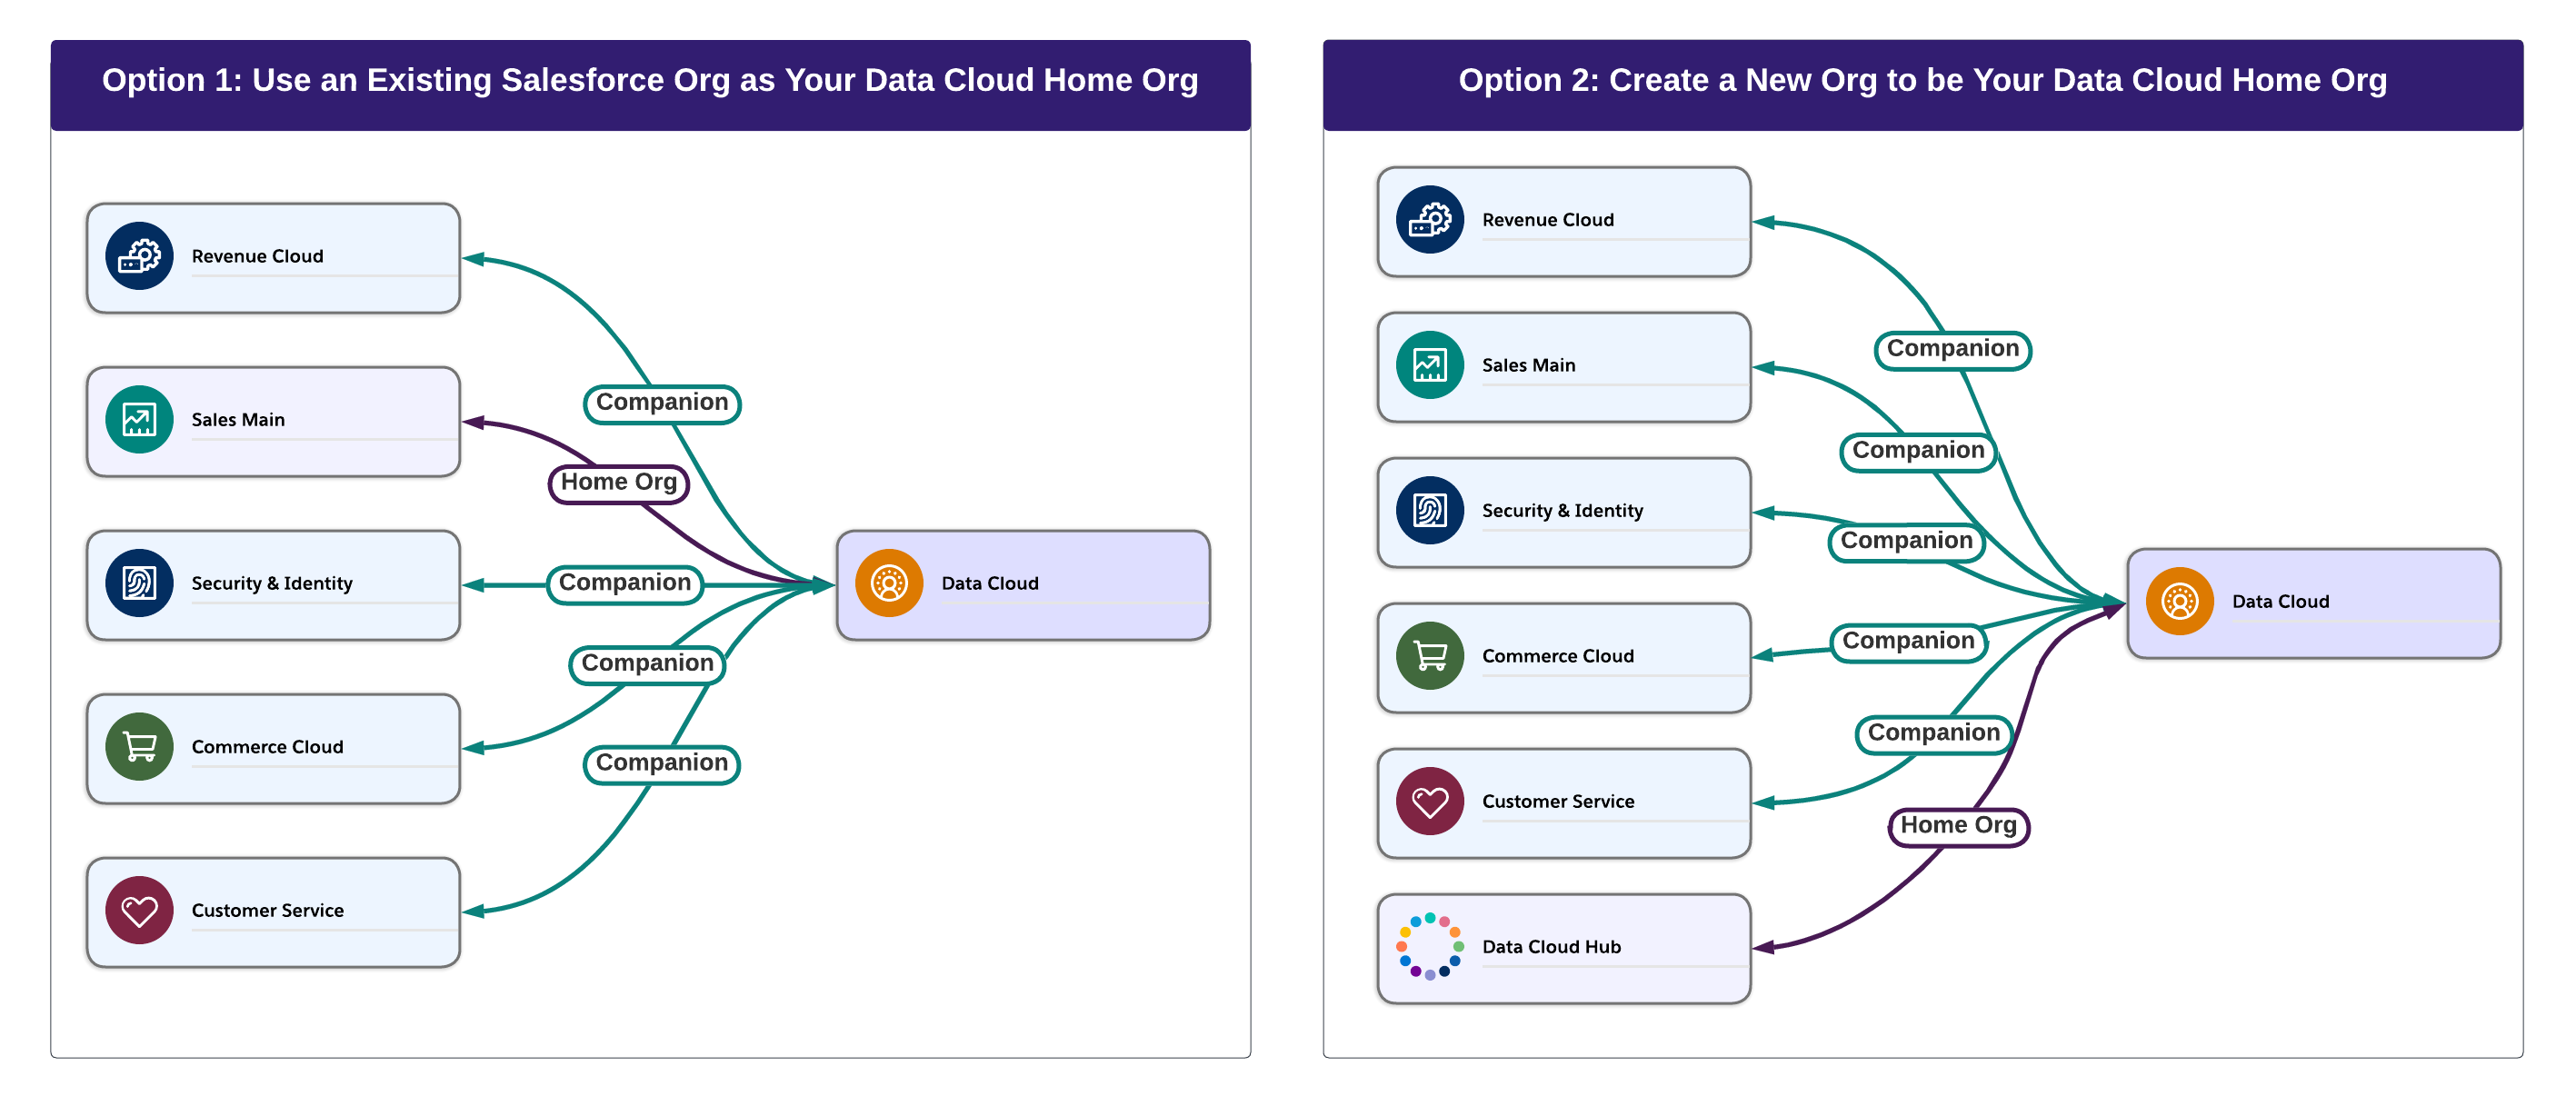Click the Sales Main chart icon in Option 1

point(139,419)
